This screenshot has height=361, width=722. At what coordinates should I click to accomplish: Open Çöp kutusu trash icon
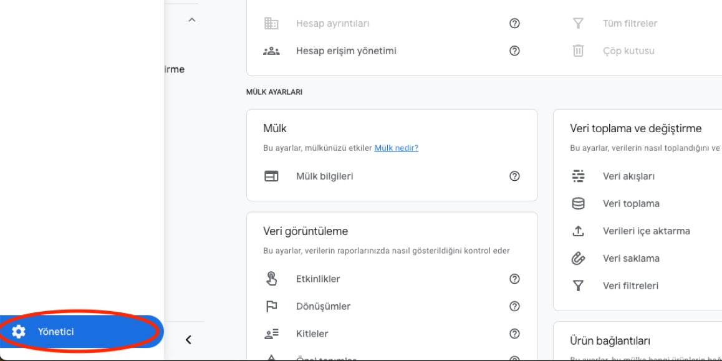click(x=579, y=51)
